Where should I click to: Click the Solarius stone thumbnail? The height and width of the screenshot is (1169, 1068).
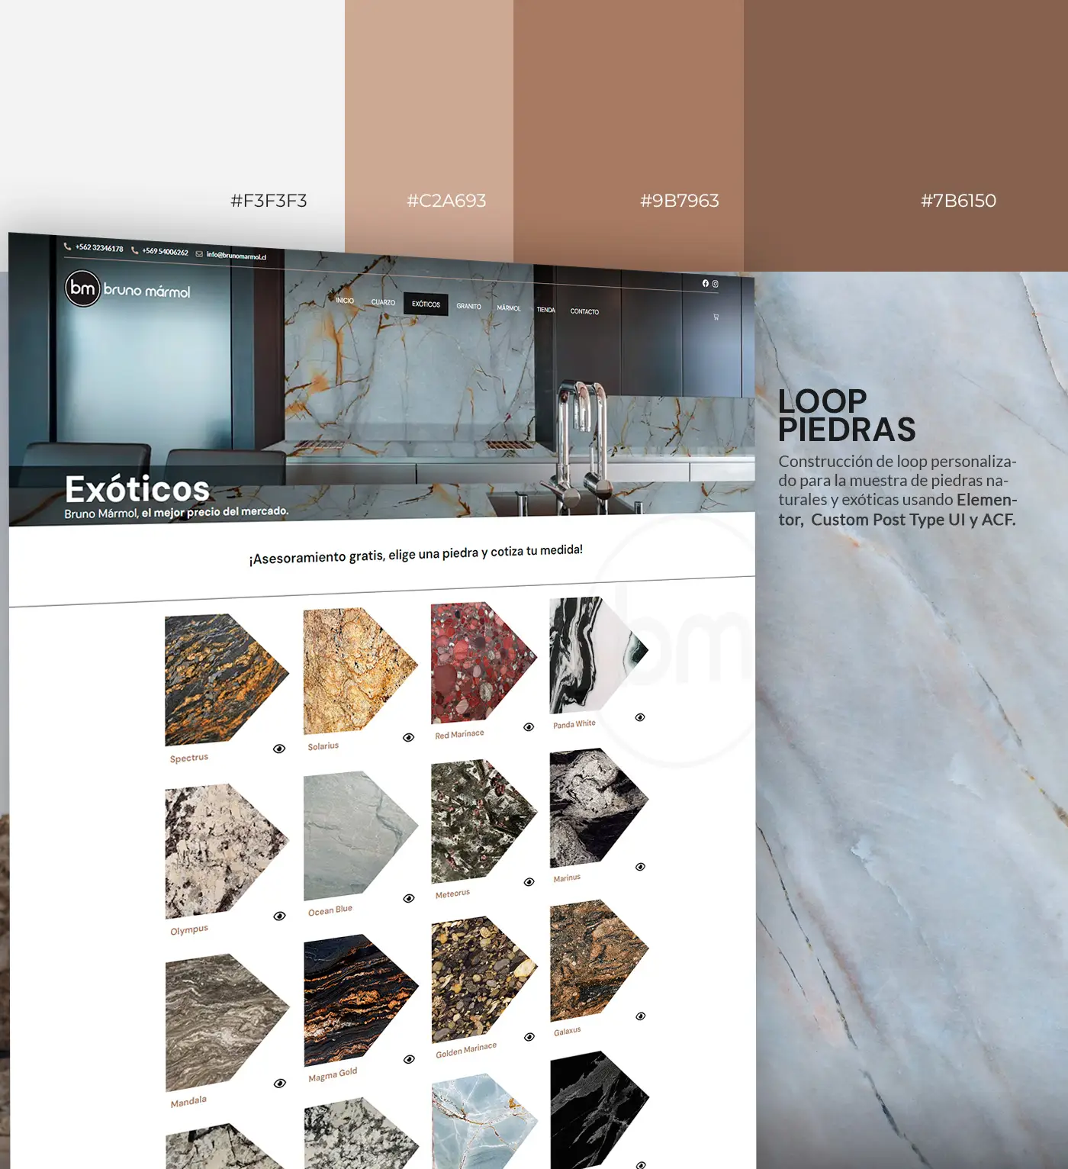359,670
